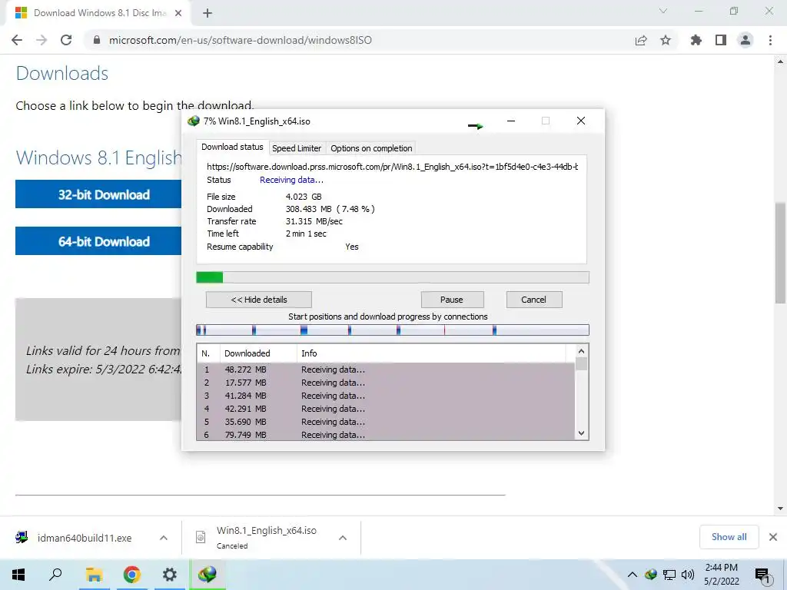Screen dimensions: 787x590
Task: Click the browser forward arrow
Action: [x=42, y=40]
